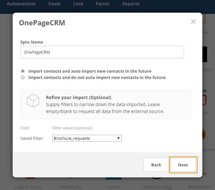Screen dimensions: 215x190
Task: Select auto import new contacts option
Action: point(23,71)
